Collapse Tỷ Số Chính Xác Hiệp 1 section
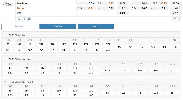Viewport: 183px width, 100px height. (5, 59)
